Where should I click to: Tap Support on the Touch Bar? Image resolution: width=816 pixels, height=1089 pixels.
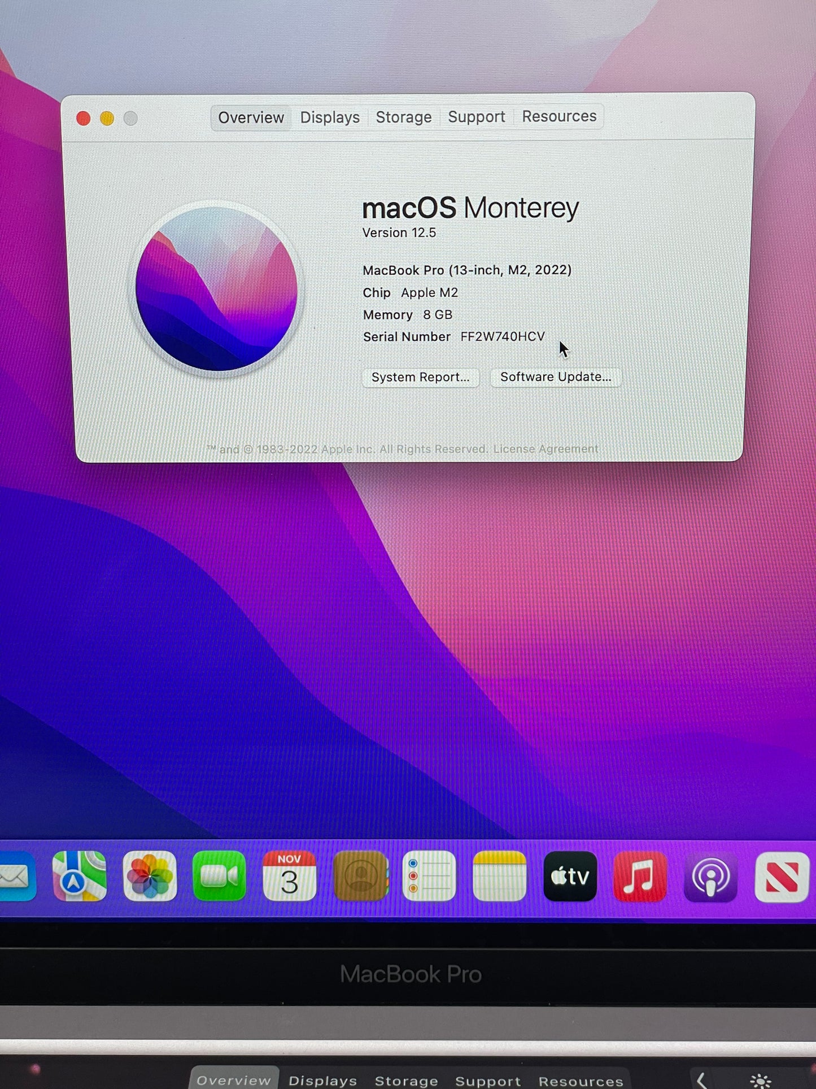pos(488,1081)
